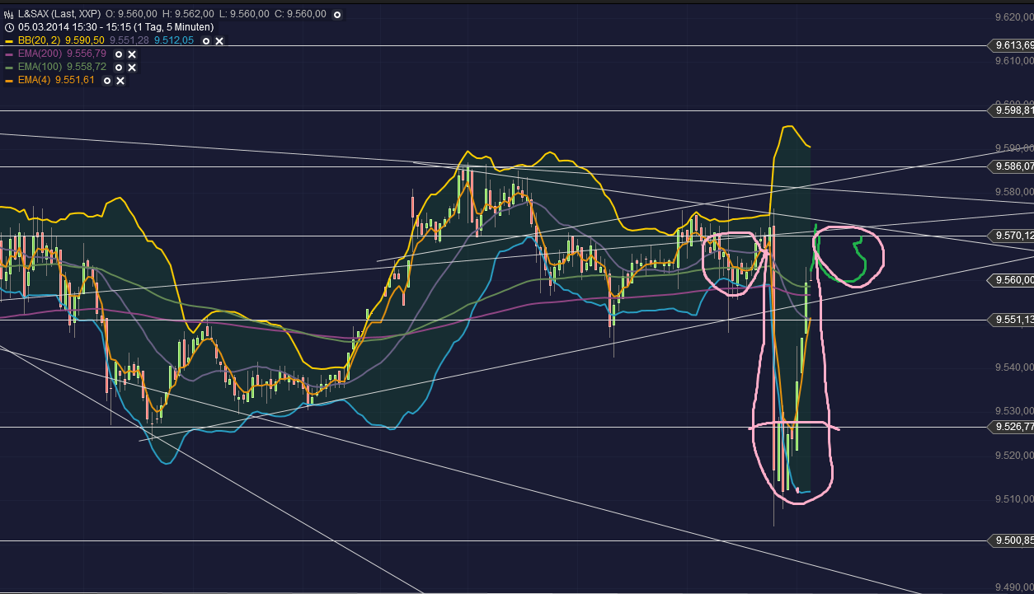Open settings circle icon for EMA(4)
Screen dimensions: 1034x594
tap(106, 80)
